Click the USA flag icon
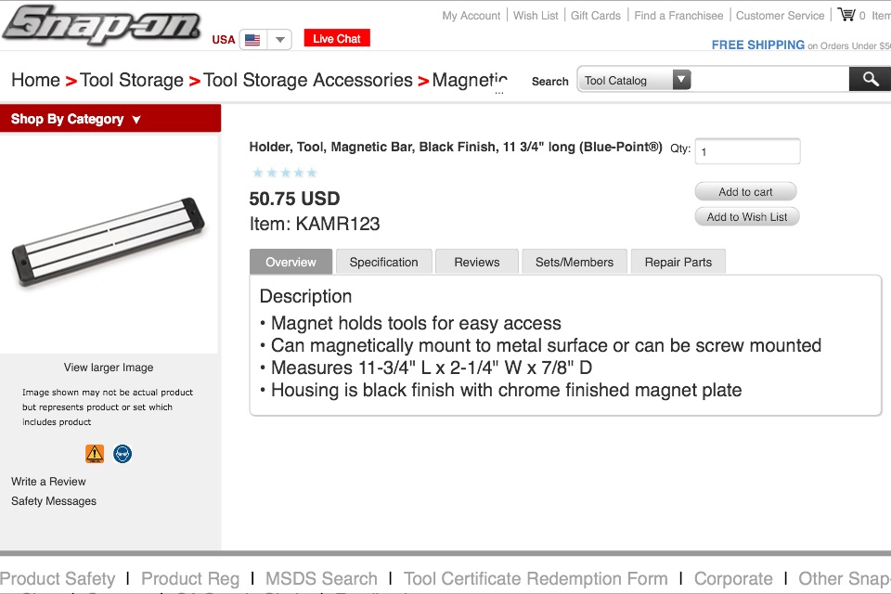891x594 pixels. coord(252,40)
